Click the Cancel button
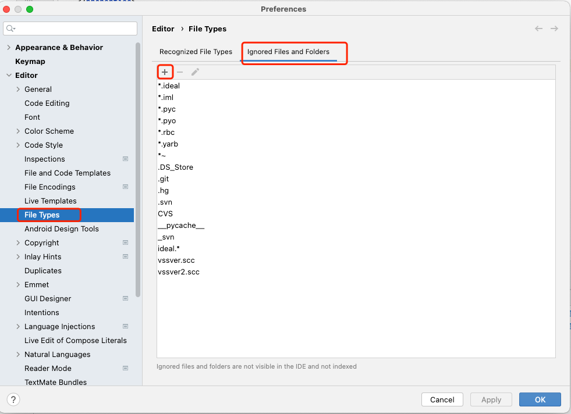Screen dimensions: 571x414 pos(442,399)
